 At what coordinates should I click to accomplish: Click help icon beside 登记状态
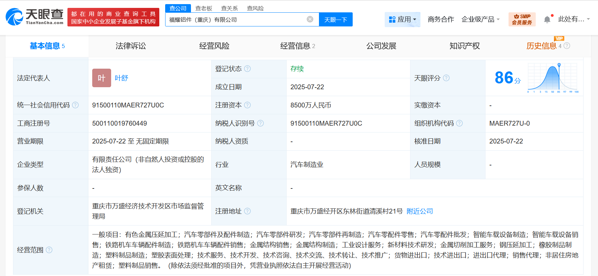pos(247,69)
